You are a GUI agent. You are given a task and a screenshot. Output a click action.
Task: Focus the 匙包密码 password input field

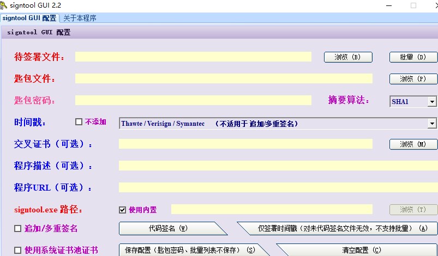point(193,100)
